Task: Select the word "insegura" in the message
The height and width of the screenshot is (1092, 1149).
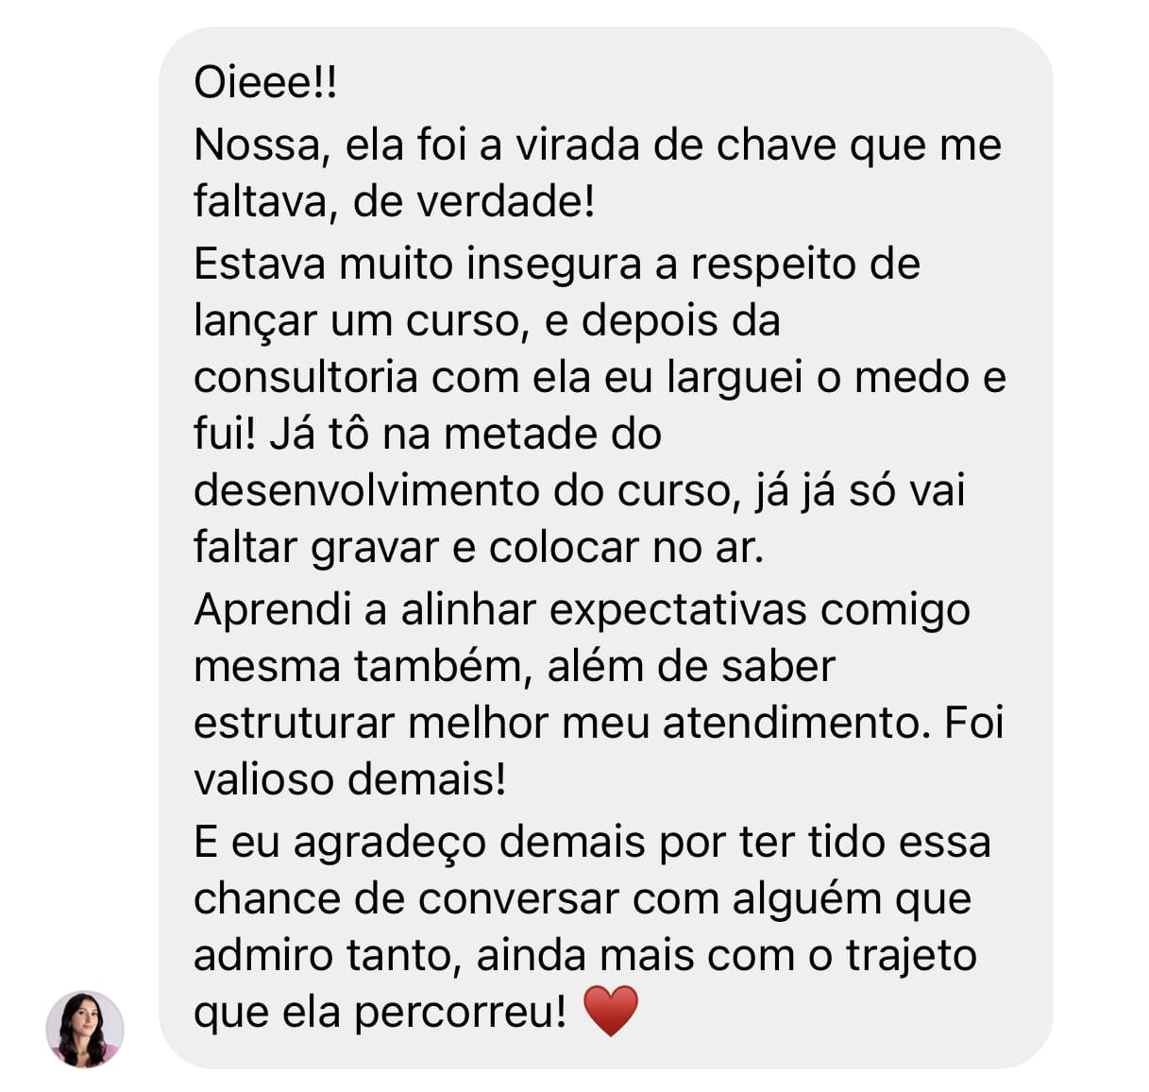Action: tap(554, 264)
